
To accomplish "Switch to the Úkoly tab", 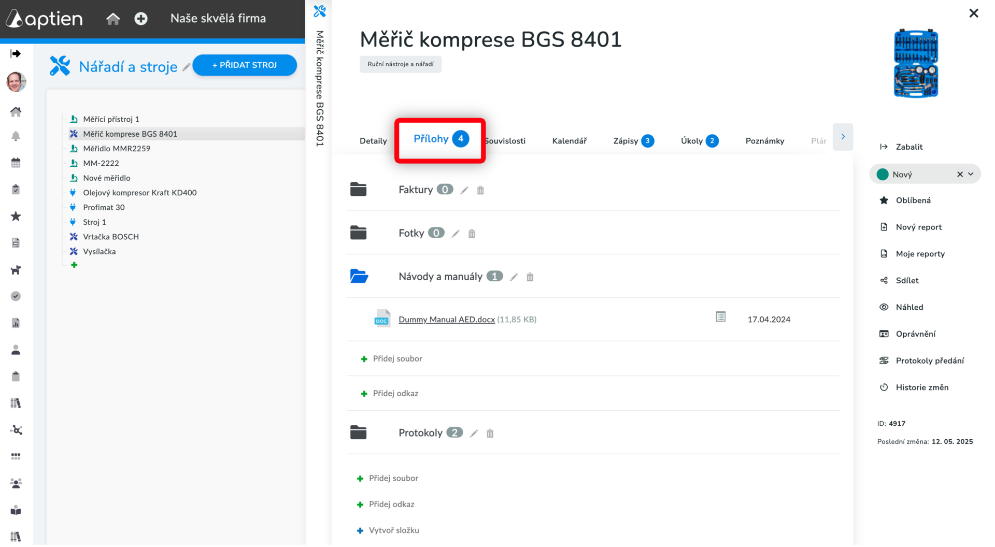I will click(x=699, y=141).
